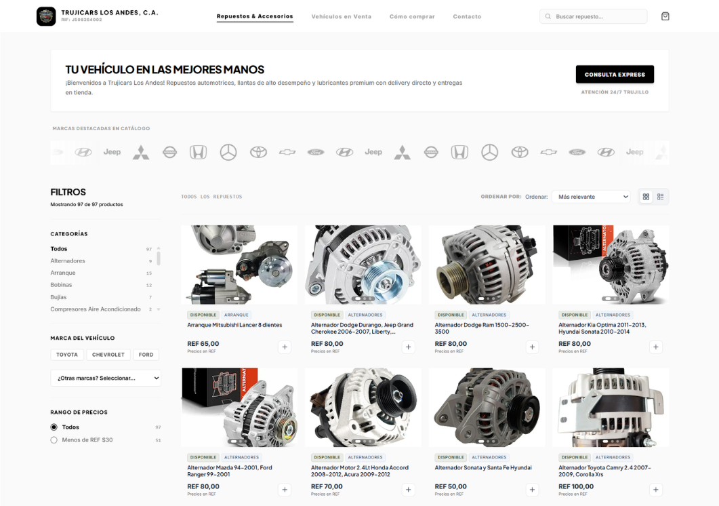Click the CONSULTA EXPRESS button

[615, 75]
